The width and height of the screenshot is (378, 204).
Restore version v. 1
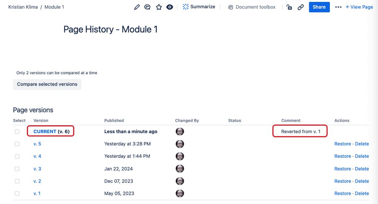[x=342, y=193]
